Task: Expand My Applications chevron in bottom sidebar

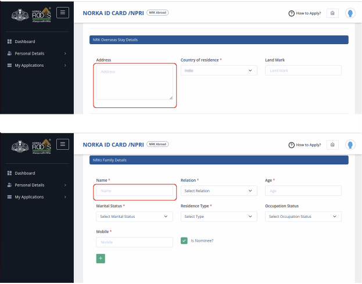Action: 65,197
